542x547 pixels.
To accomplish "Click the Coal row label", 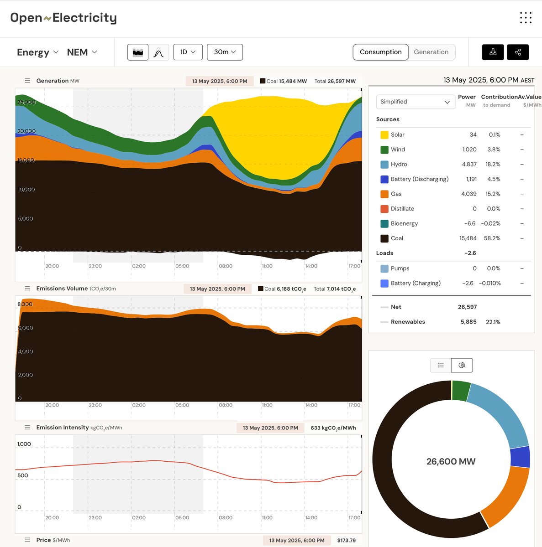I will point(397,238).
